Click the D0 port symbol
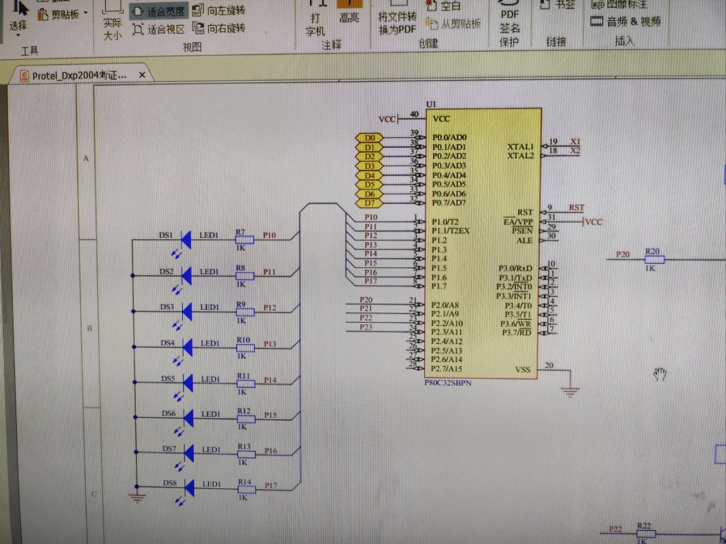Screen dimensions: 726x544 [x=369, y=138]
